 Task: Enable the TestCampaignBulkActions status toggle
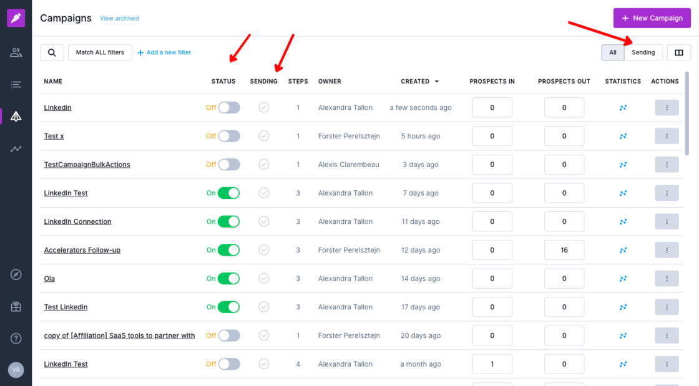point(228,164)
